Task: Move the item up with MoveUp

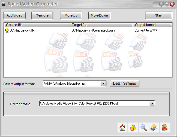Action: pyautogui.click(x=71, y=15)
